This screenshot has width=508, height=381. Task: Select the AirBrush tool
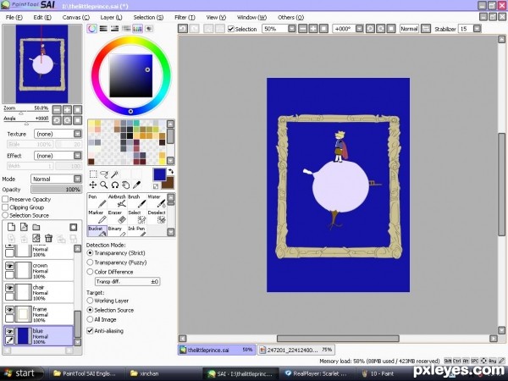point(117,202)
